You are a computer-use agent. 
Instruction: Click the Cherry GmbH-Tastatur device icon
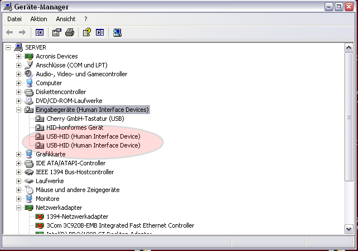point(40,119)
